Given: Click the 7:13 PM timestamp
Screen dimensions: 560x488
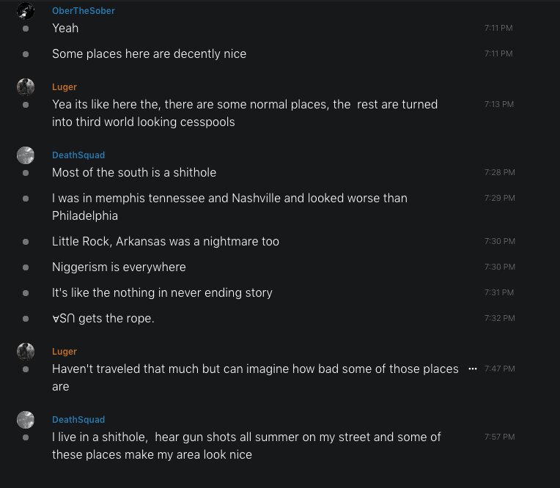Looking at the screenshot, I should click(x=498, y=105).
